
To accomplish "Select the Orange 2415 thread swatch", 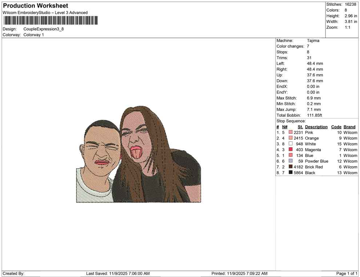I will point(291,138).
